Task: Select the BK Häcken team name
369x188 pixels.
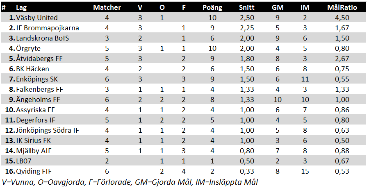Action: (32, 69)
